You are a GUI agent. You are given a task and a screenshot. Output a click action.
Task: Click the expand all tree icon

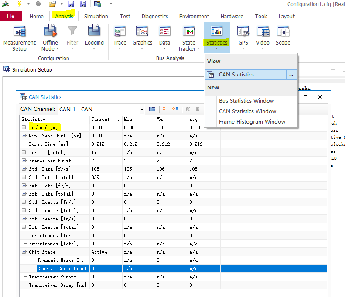[x=175, y=109]
